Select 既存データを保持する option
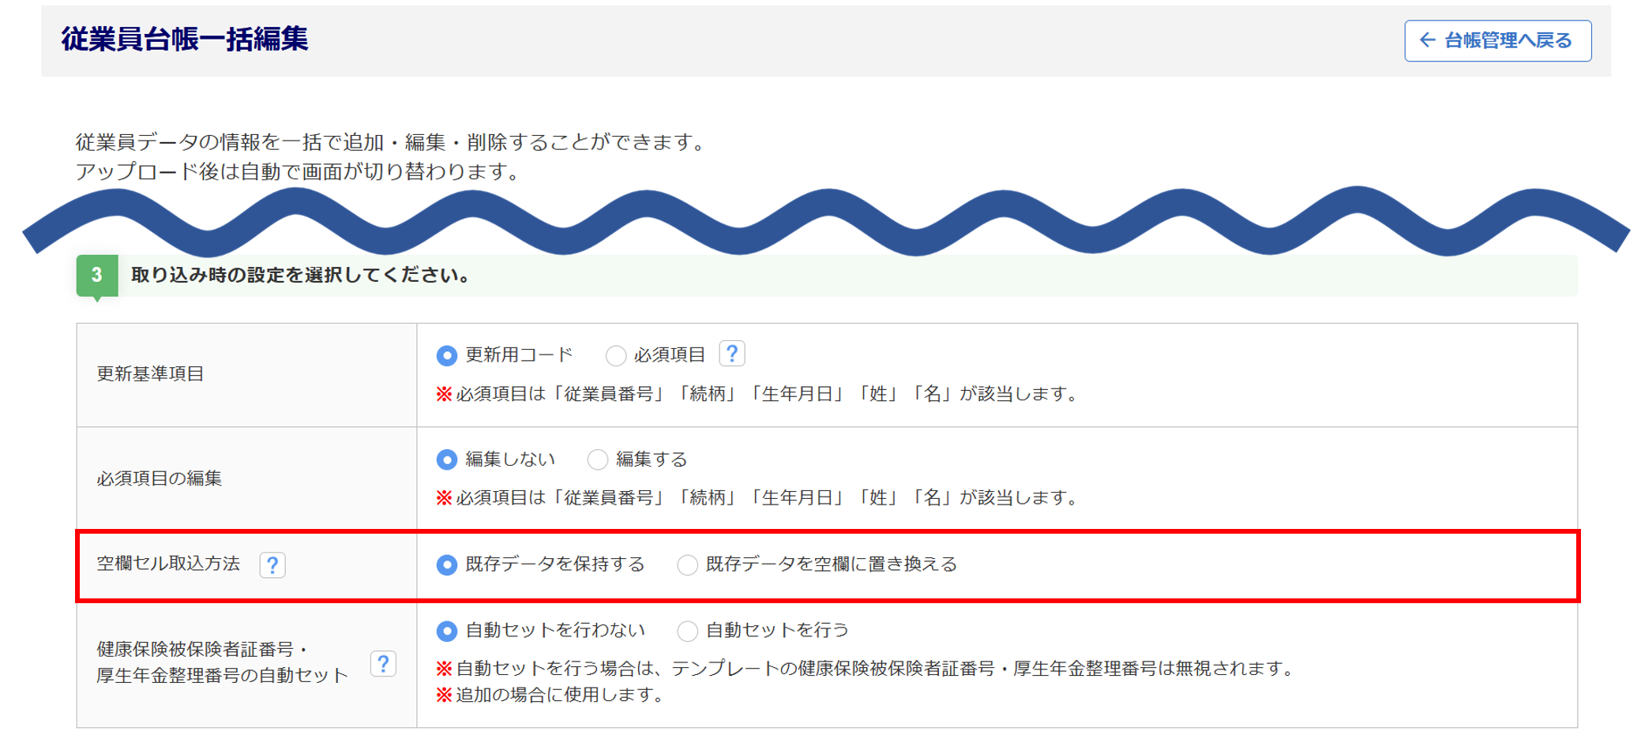The image size is (1641, 750). click(447, 564)
